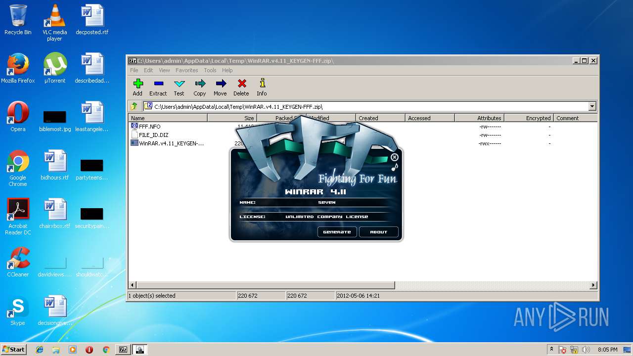Open bidhours.rtf desktop file

(x=54, y=165)
